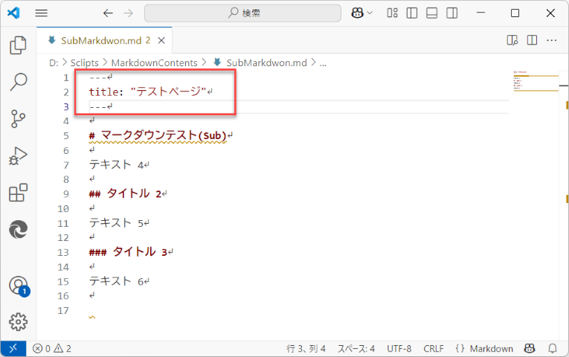Click line number 17 in gutter
The image size is (569, 357).
tap(63, 311)
